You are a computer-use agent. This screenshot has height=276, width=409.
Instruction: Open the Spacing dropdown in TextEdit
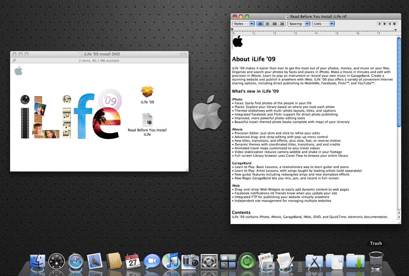pos(299,24)
